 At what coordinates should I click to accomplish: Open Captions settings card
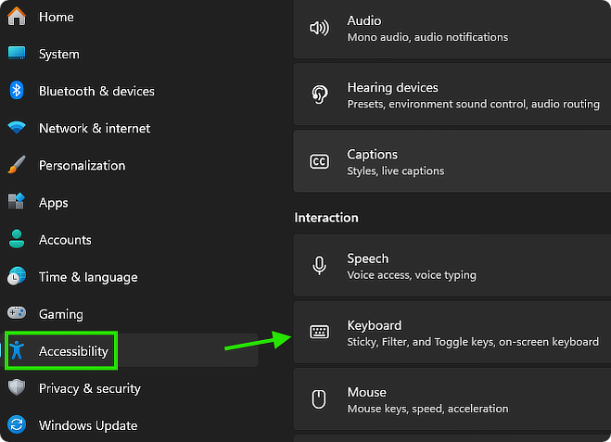pyautogui.click(x=452, y=161)
